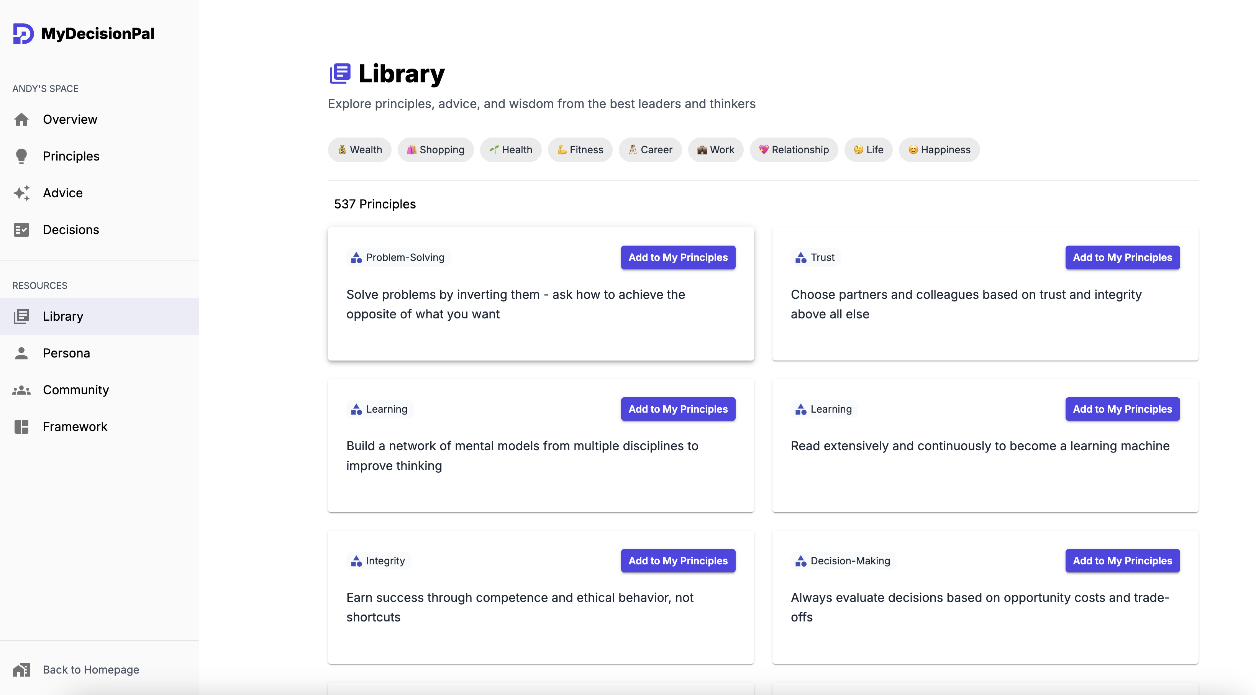Screen dimensions: 1256x695
Task: Go to Advice in sidebar
Action: pos(63,193)
